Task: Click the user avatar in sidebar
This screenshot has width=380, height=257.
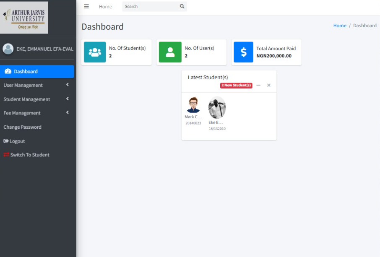Action: click(x=8, y=49)
